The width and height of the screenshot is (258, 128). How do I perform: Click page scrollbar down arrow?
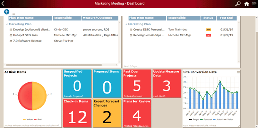click(257, 126)
